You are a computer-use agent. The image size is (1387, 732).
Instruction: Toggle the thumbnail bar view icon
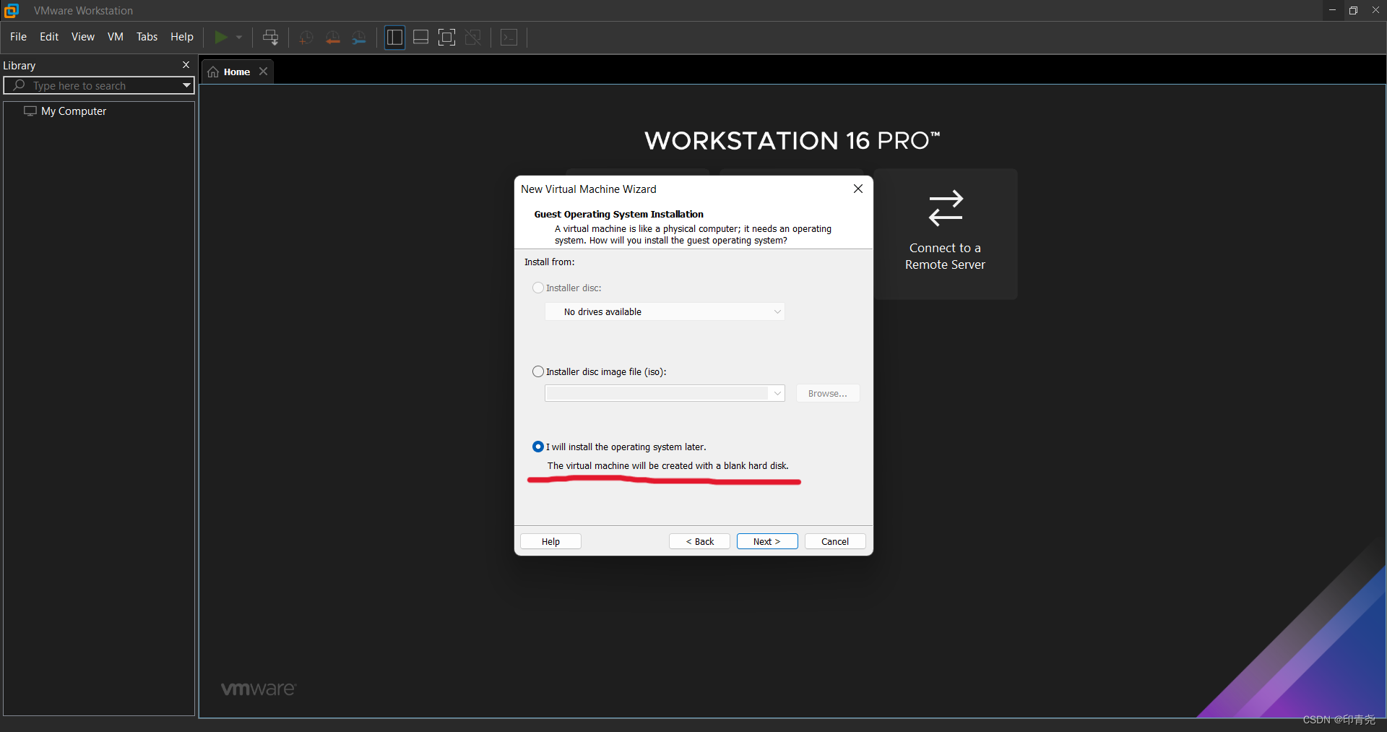[x=420, y=37]
